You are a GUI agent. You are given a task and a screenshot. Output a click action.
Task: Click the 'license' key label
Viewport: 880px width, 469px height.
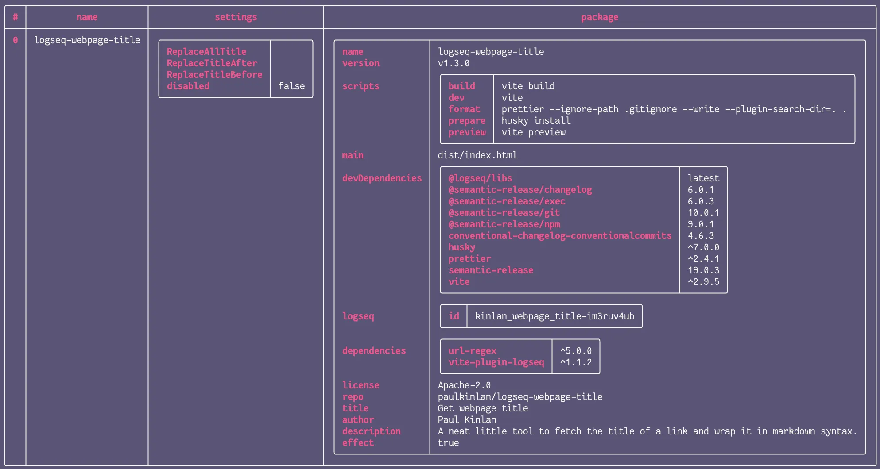coord(361,385)
